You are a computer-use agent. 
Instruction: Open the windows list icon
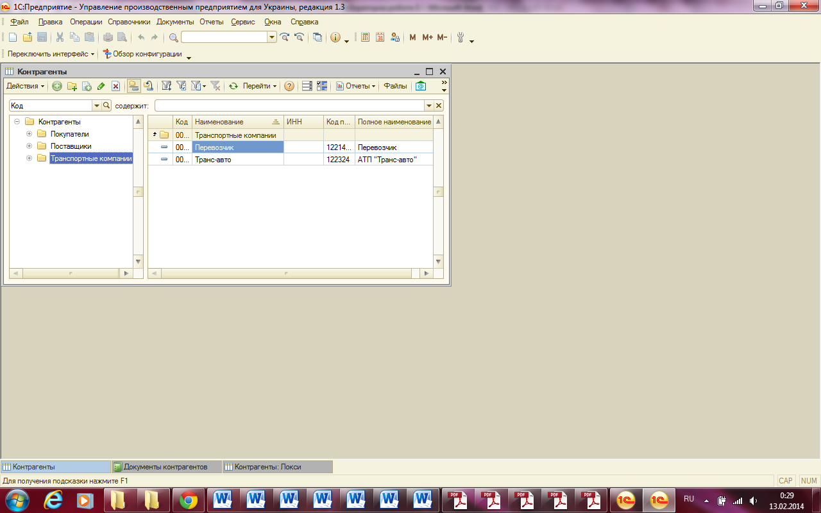(317, 38)
